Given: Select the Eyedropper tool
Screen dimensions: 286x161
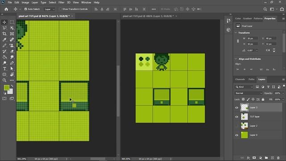Looking at the screenshot, I should [4, 40].
